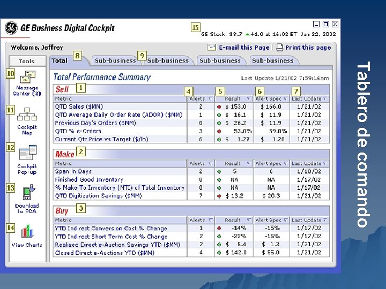Click green status dot for Current Qtr Price vs Target
The image size is (386, 289).
click(219, 140)
